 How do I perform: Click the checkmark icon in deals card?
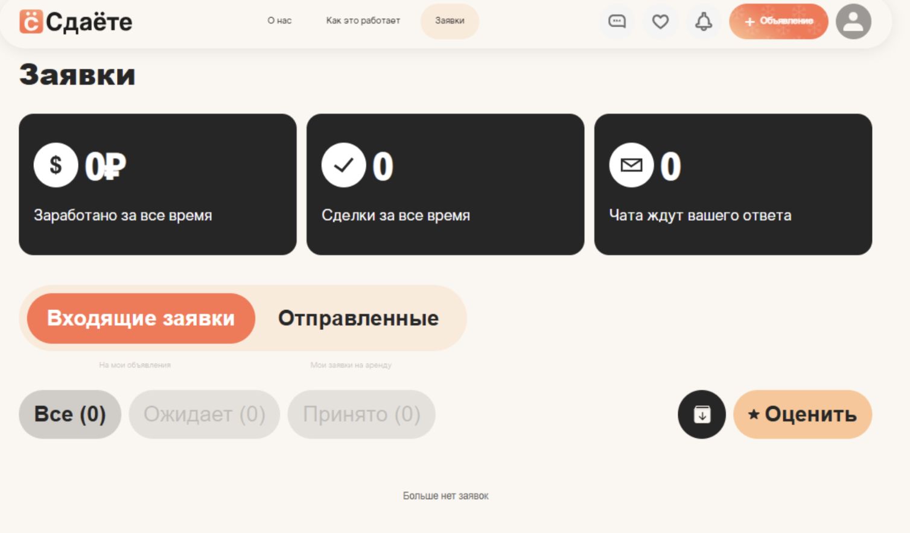[x=343, y=165]
